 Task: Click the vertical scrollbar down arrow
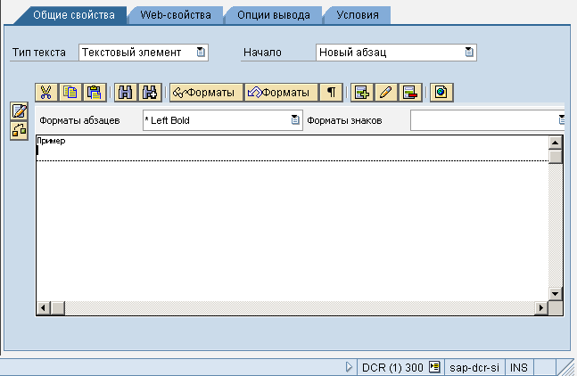pos(556,293)
